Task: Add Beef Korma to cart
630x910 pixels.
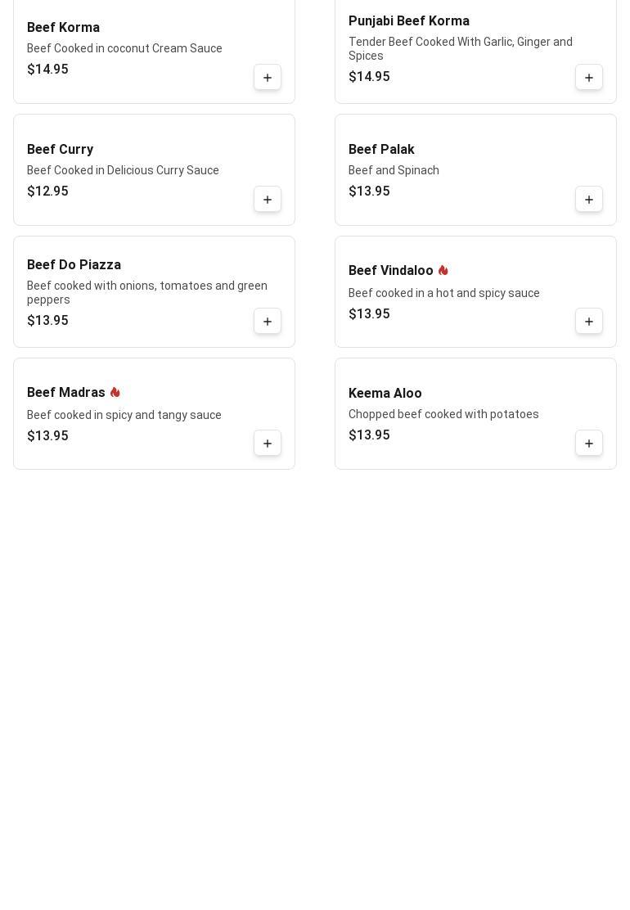Action: tap(268, 78)
